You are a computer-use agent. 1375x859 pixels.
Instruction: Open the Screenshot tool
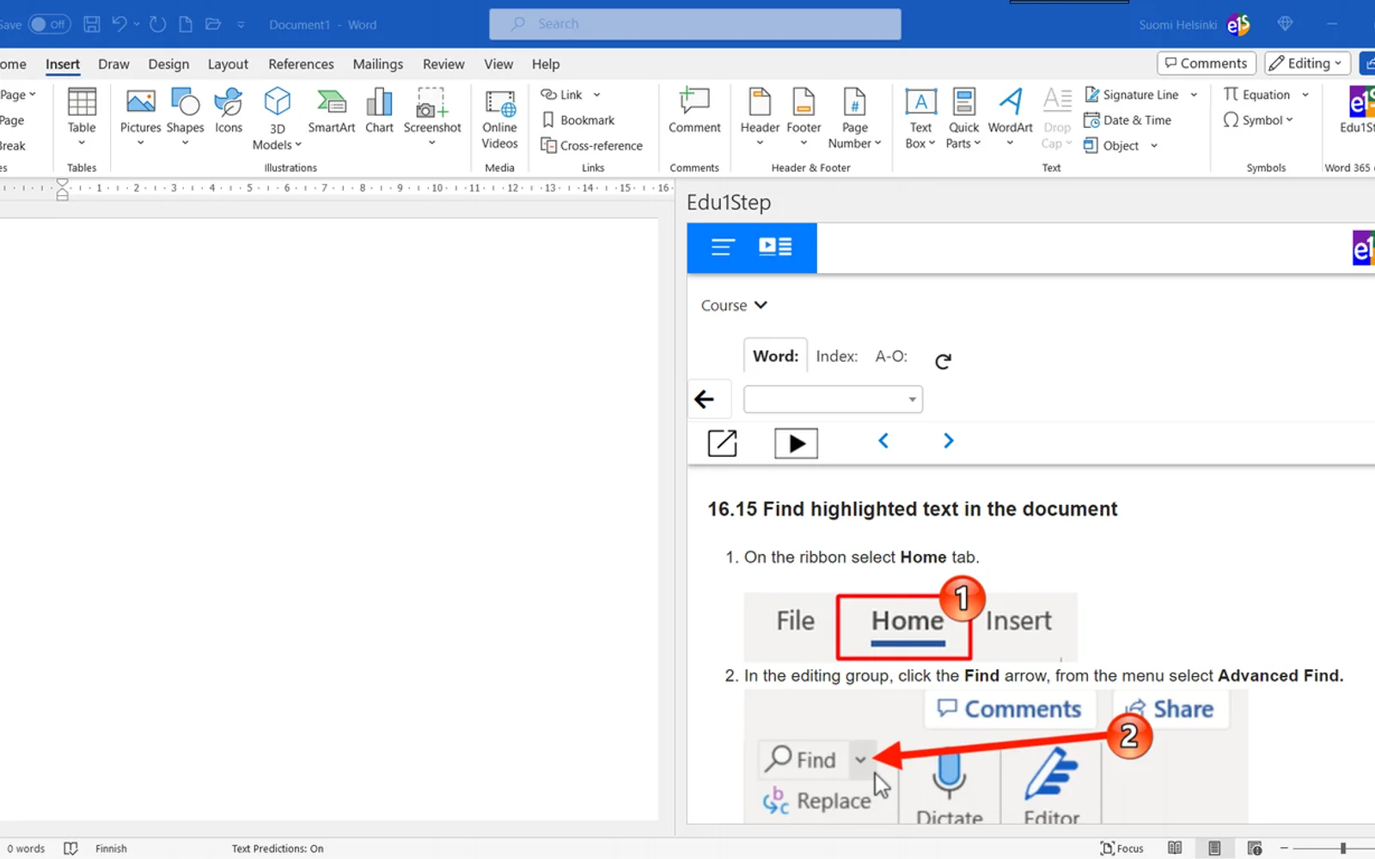(x=432, y=116)
